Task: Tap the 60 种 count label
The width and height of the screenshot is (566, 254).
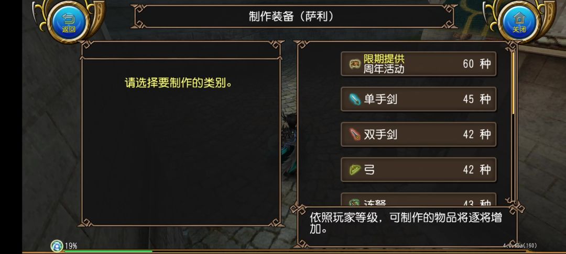Action: (476, 64)
